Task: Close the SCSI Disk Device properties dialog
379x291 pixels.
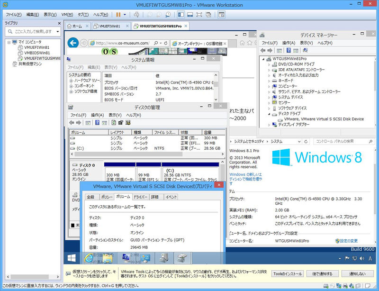Action: (219, 185)
